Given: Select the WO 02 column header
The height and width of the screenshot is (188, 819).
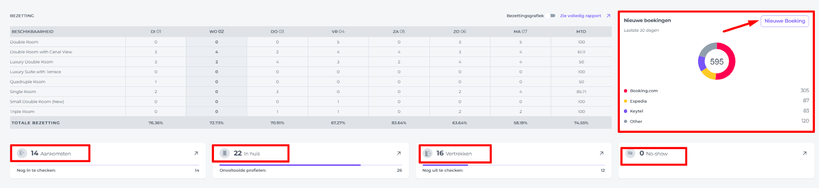Looking at the screenshot, I should tap(217, 32).
